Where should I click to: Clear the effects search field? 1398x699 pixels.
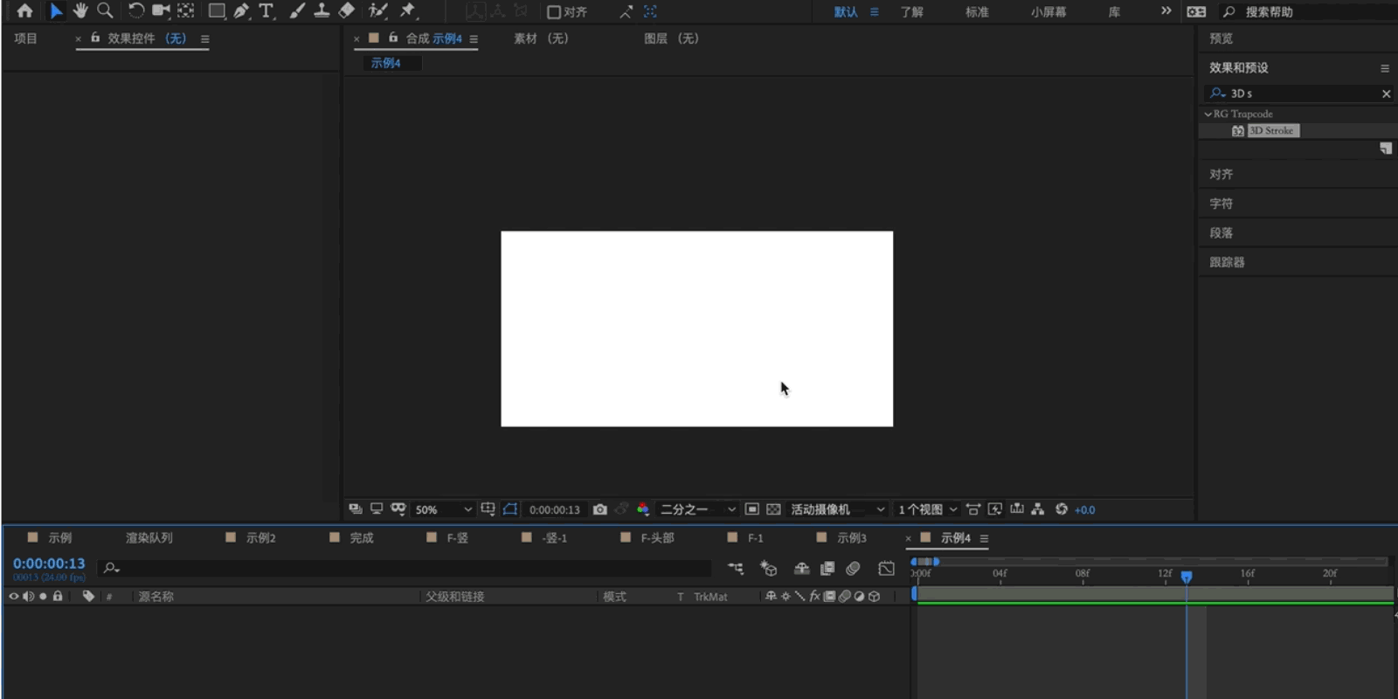(x=1386, y=93)
